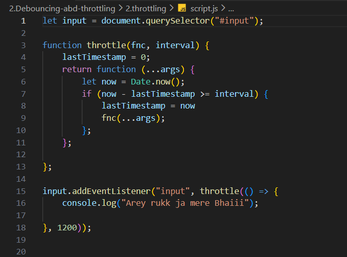Click 'throttle' call on line 15
Viewport: 347px width, 257px height.
click(x=220, y=191)
